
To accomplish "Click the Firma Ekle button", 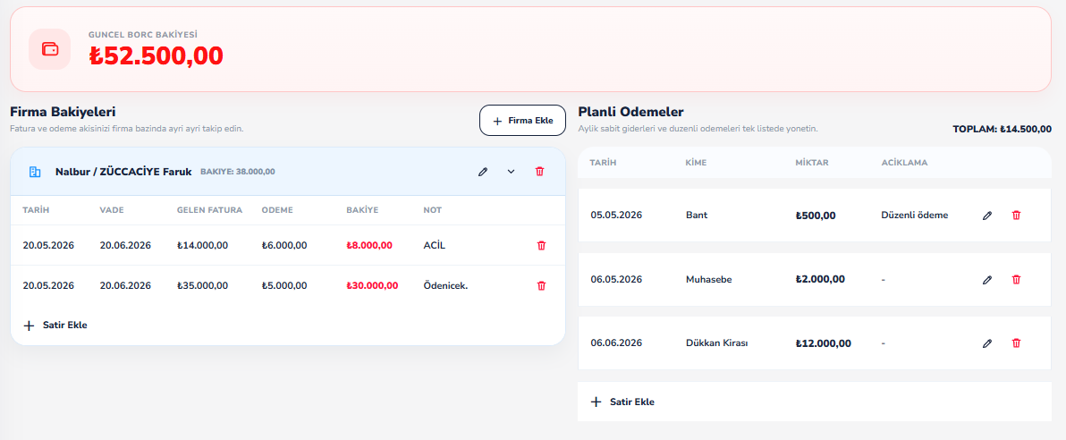I will point(522,121).
